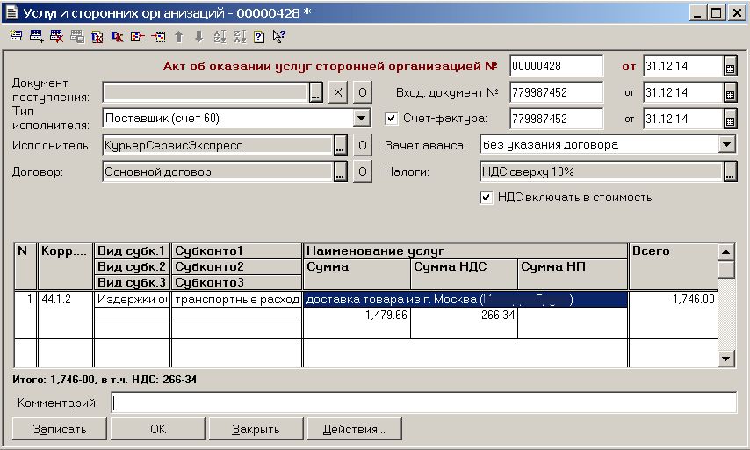Sort rows descending Z-A

tap(240, 36)
